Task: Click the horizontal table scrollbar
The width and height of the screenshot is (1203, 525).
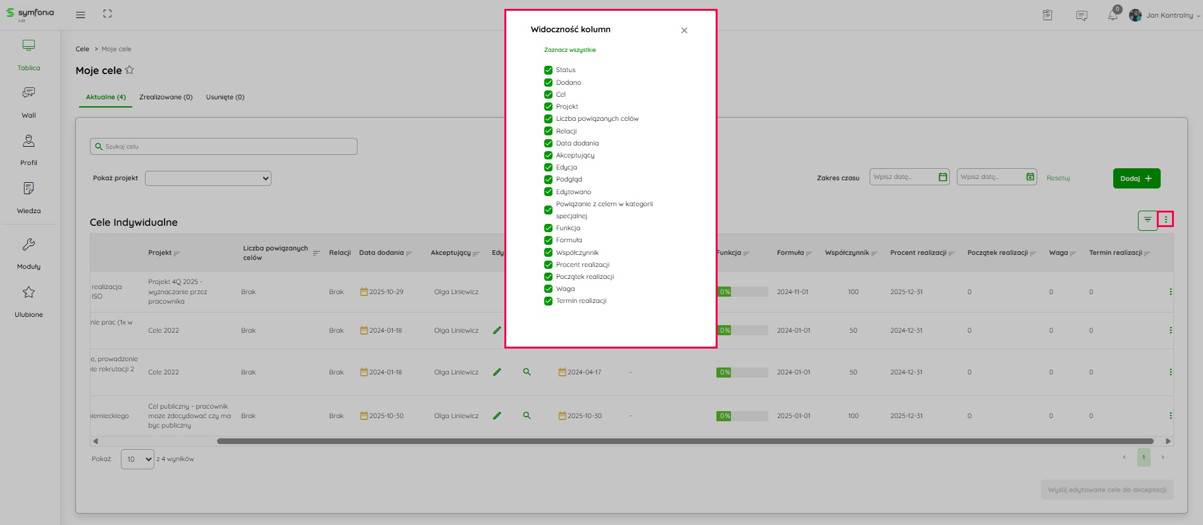Action: coord(685,442)
